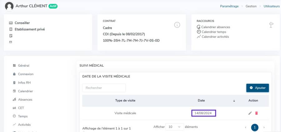Select Général in the side menu
Screen dimensions: 281x132
23,66
